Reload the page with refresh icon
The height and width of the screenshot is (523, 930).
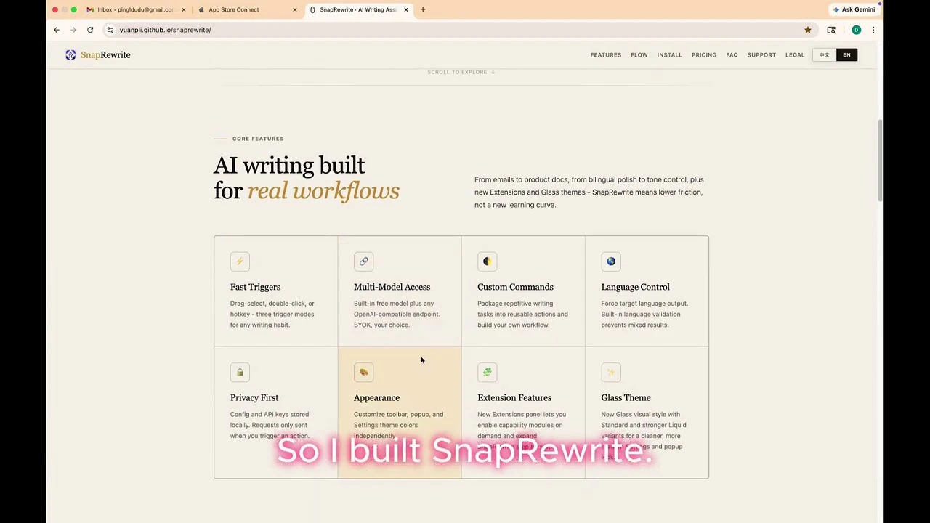click(90, 30)
